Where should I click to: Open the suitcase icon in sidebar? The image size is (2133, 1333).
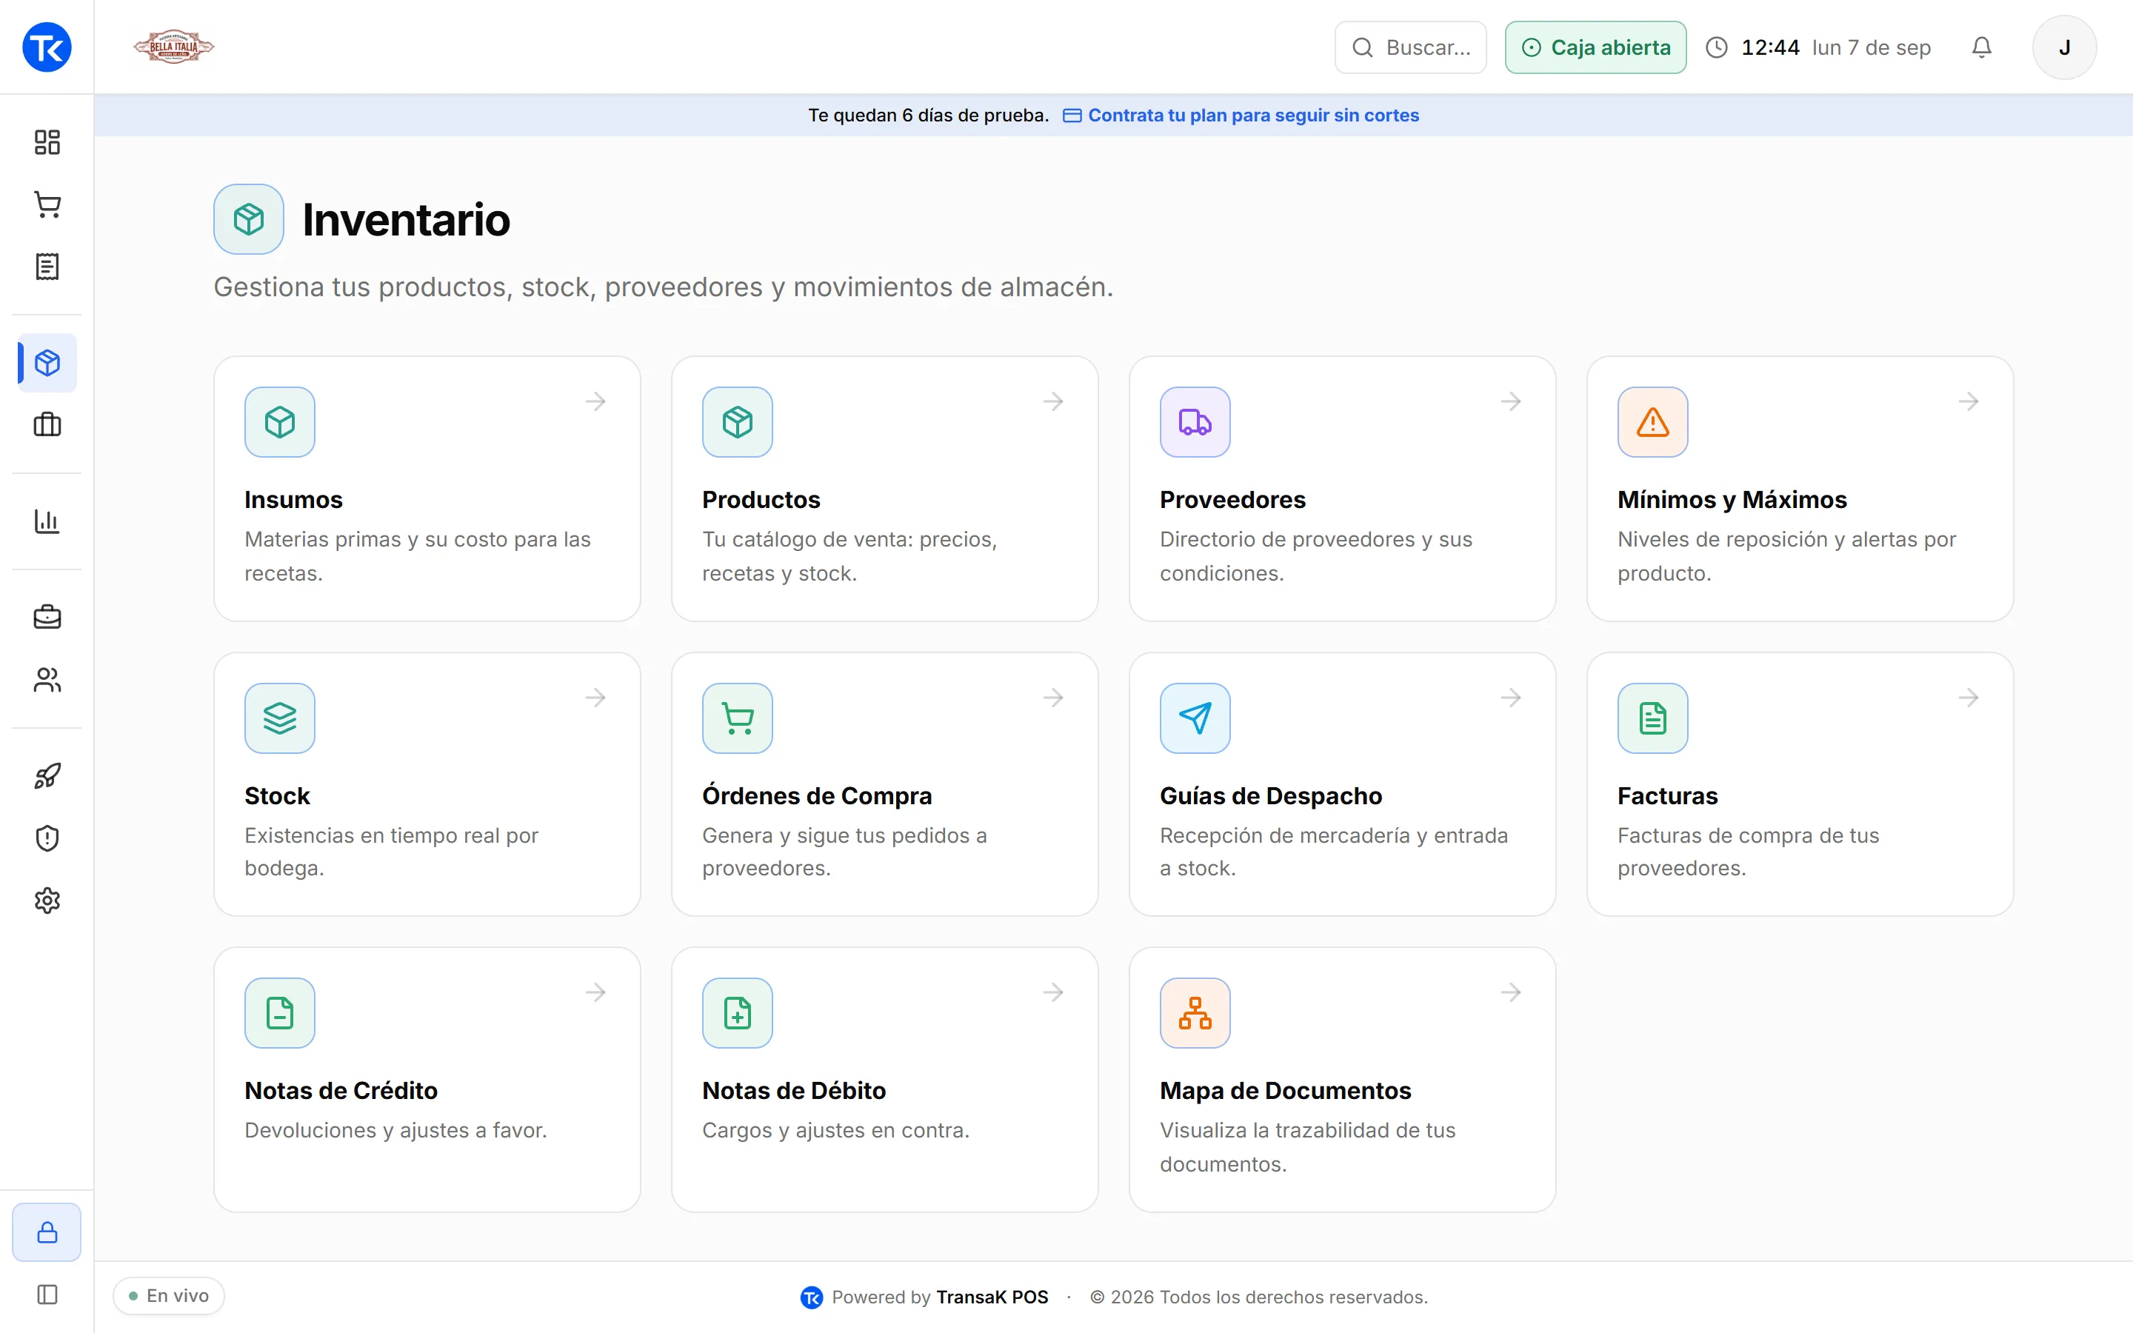[x=47, y=425]
